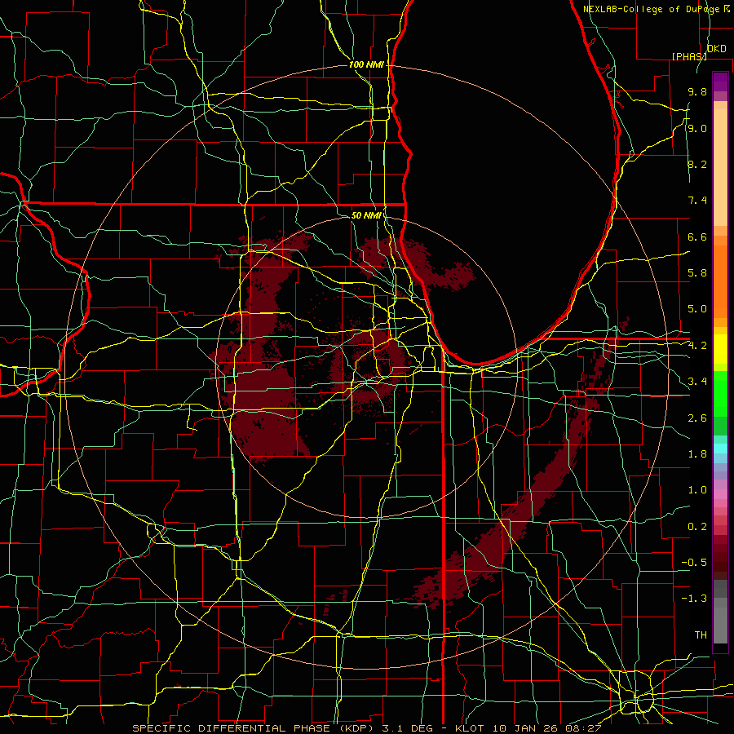The height and width of the screenshot is (734, 734).
Task: Click the 5.8 value on the scale
Action: [697, 273]
